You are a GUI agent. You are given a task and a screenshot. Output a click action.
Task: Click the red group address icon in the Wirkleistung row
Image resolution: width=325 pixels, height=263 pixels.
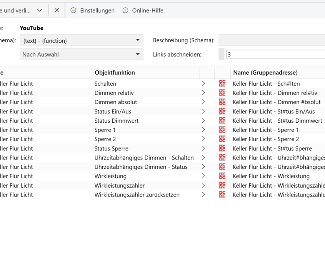pyautogui.click(x=222, y=176)
